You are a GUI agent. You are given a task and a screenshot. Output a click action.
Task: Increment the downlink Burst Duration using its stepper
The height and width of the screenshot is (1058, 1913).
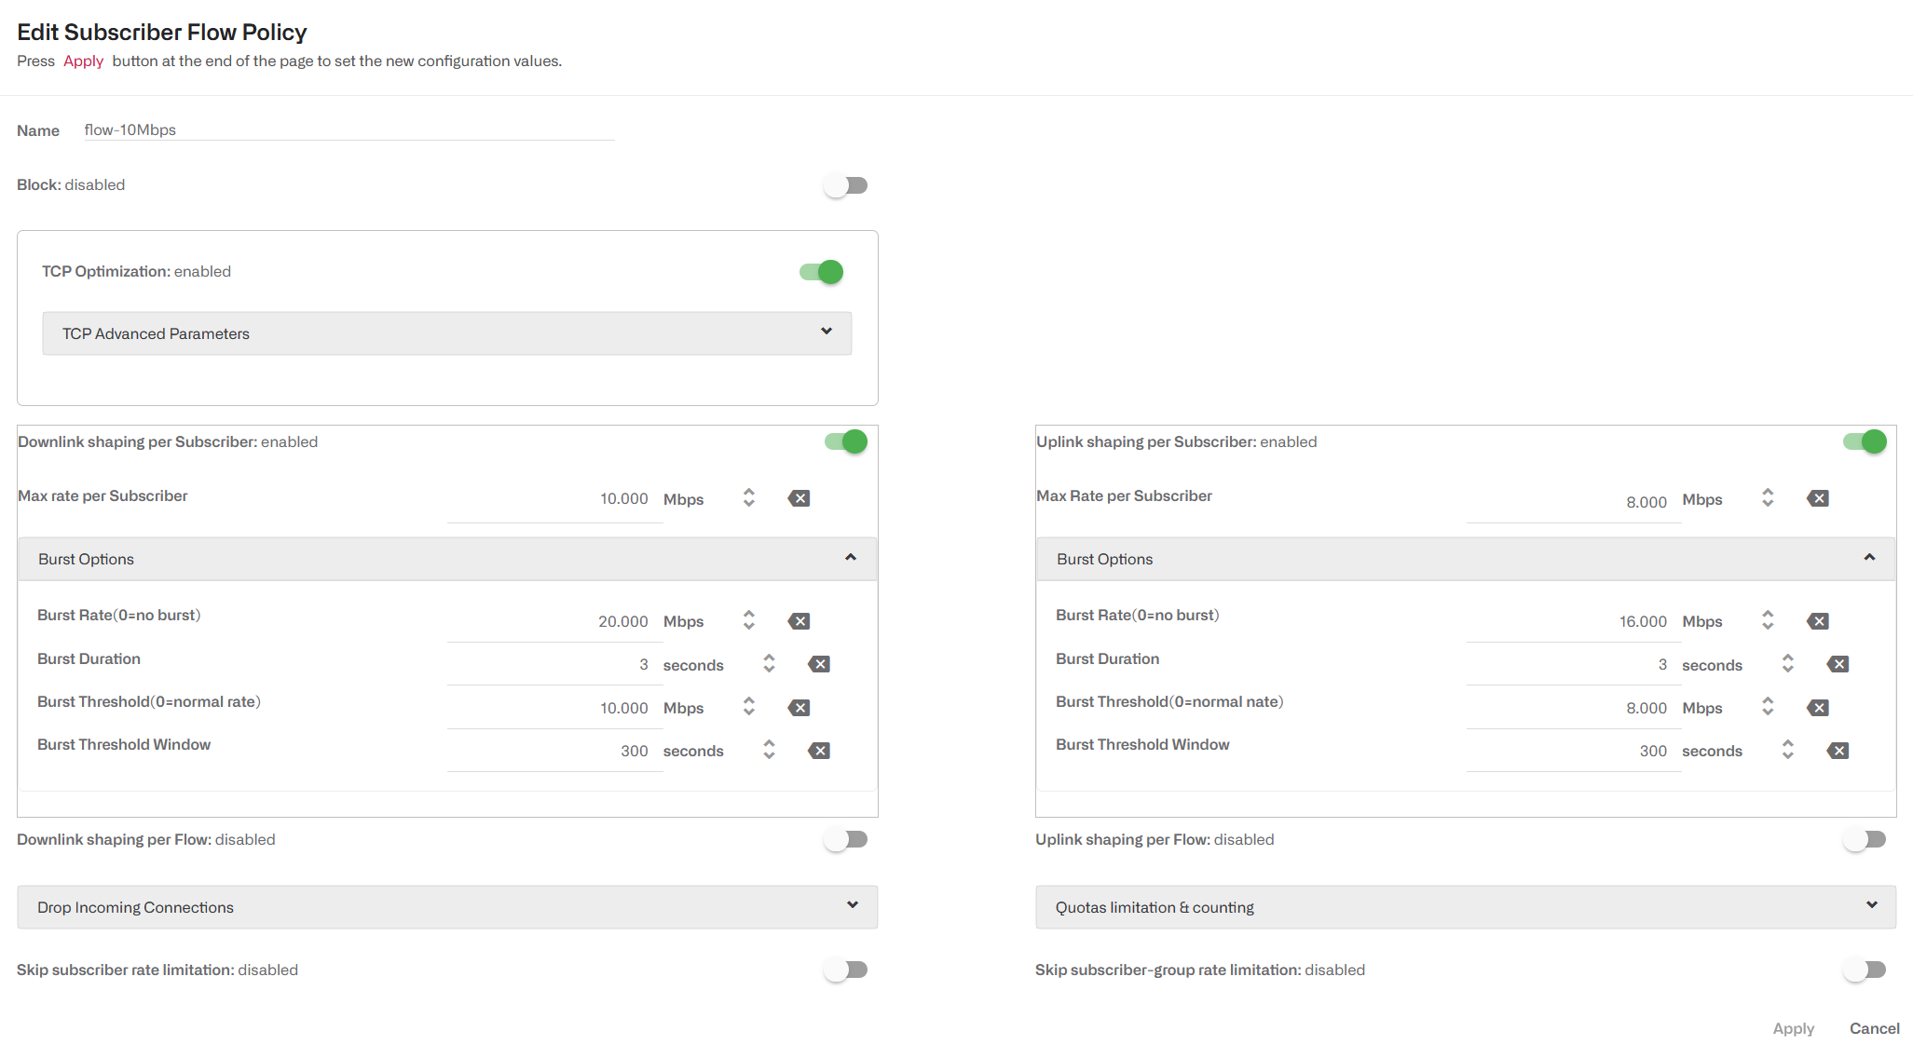click(x=769, y=658)
